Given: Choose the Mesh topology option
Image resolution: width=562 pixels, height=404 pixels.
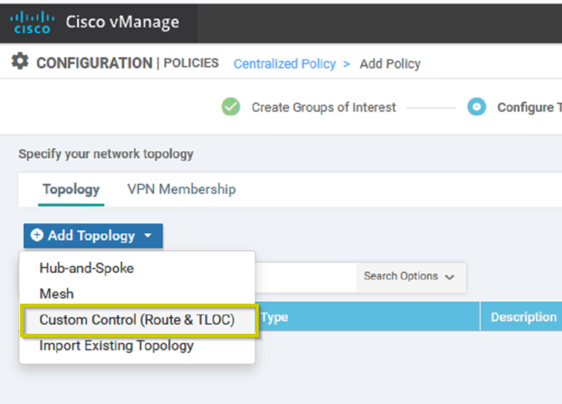Looking at the screenshot, I should coord(57,294).
